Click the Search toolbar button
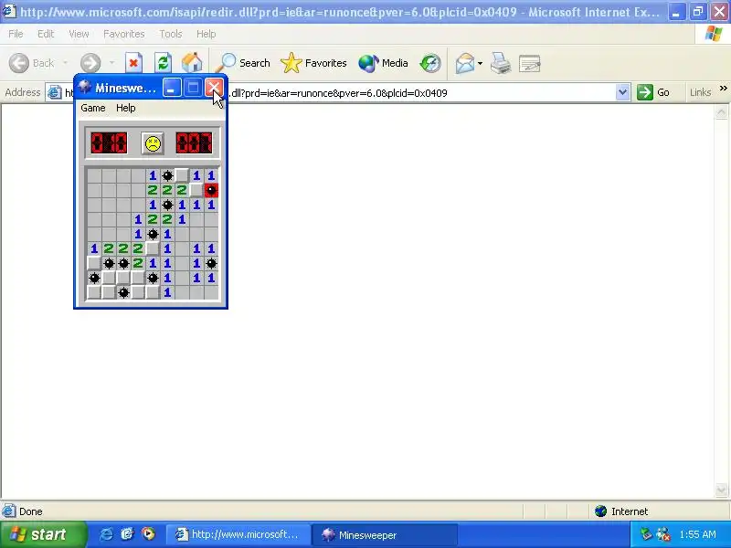 pyautogui.click(x=243, y=63)
